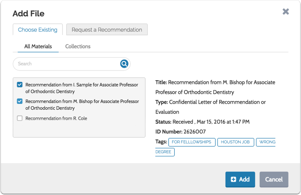Open the Collections sub-tab
301x195 pixels.
click(x=78, y=46)
